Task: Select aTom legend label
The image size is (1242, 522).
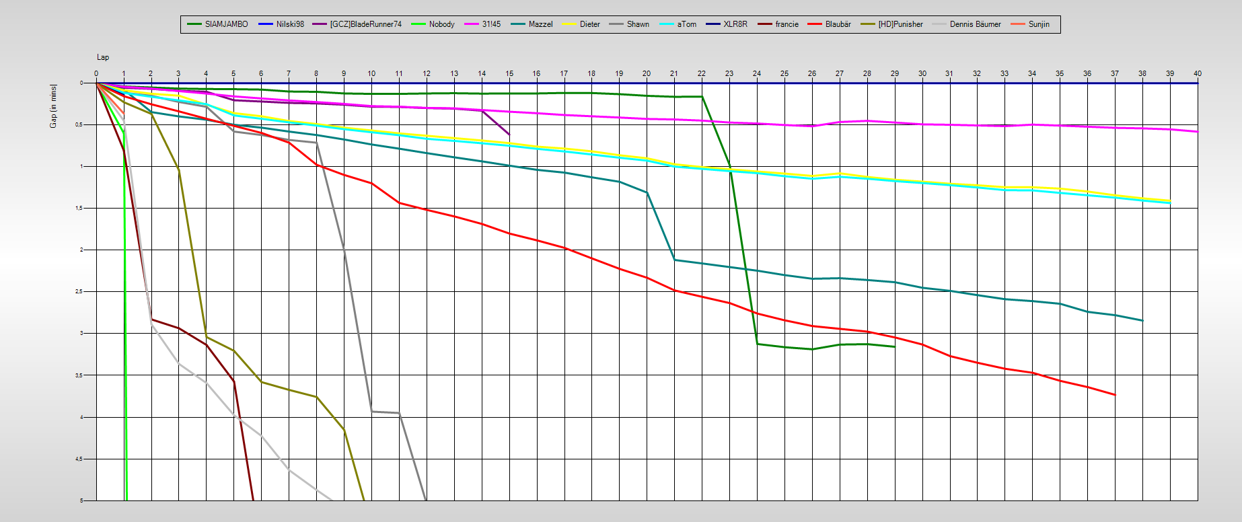Action: coord(687,24)
